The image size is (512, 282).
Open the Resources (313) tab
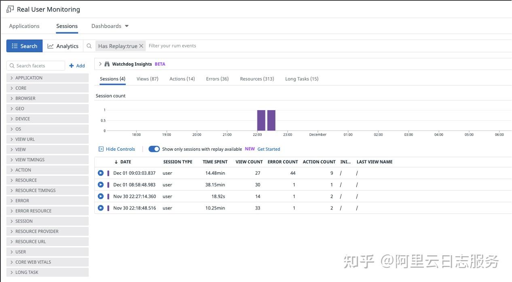tap(256, 79)
